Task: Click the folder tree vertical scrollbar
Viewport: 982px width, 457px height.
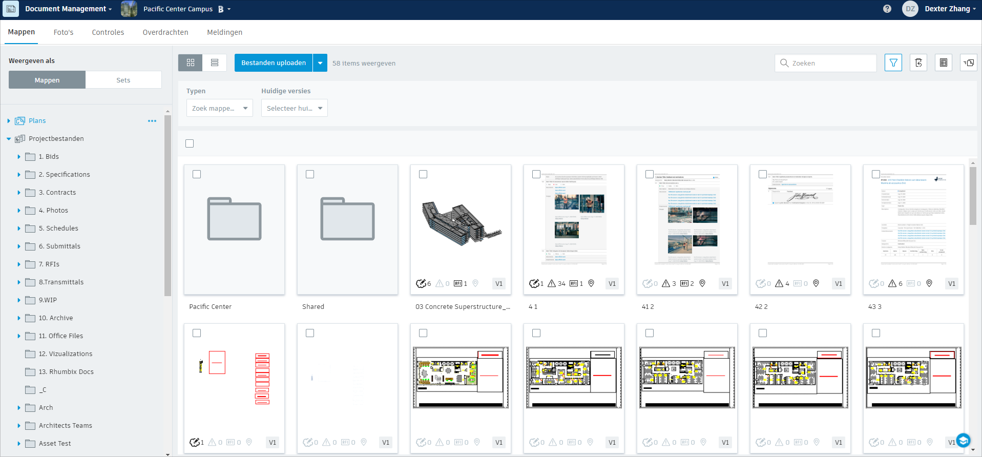Action: pos(168,205)
